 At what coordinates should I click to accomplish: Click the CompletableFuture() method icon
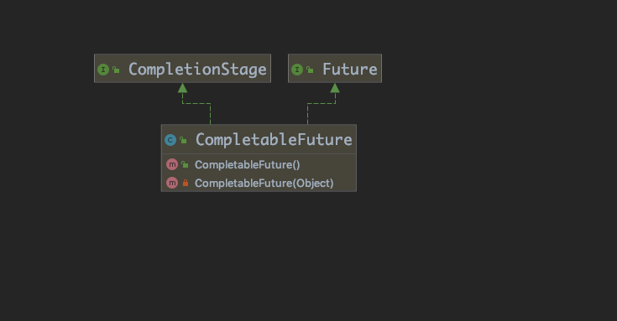coord(172,164)
